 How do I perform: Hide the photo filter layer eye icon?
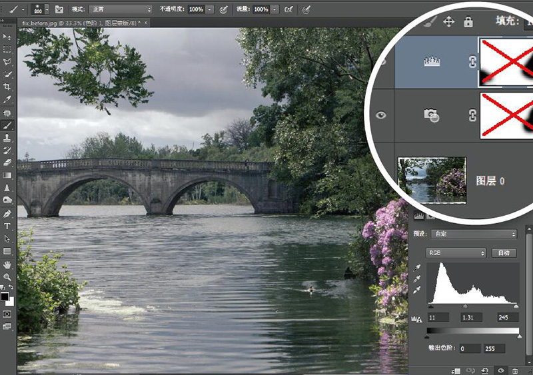click(x=380, y=115)
